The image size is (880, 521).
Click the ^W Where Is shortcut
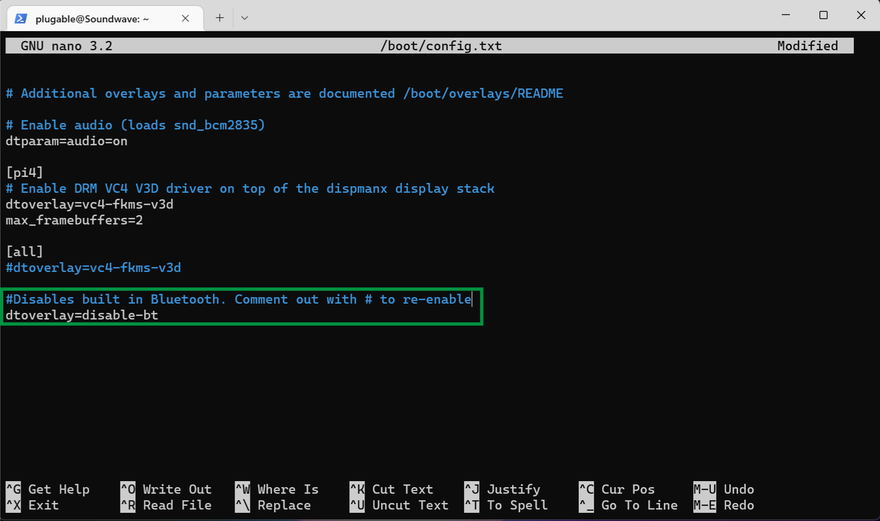277,489
